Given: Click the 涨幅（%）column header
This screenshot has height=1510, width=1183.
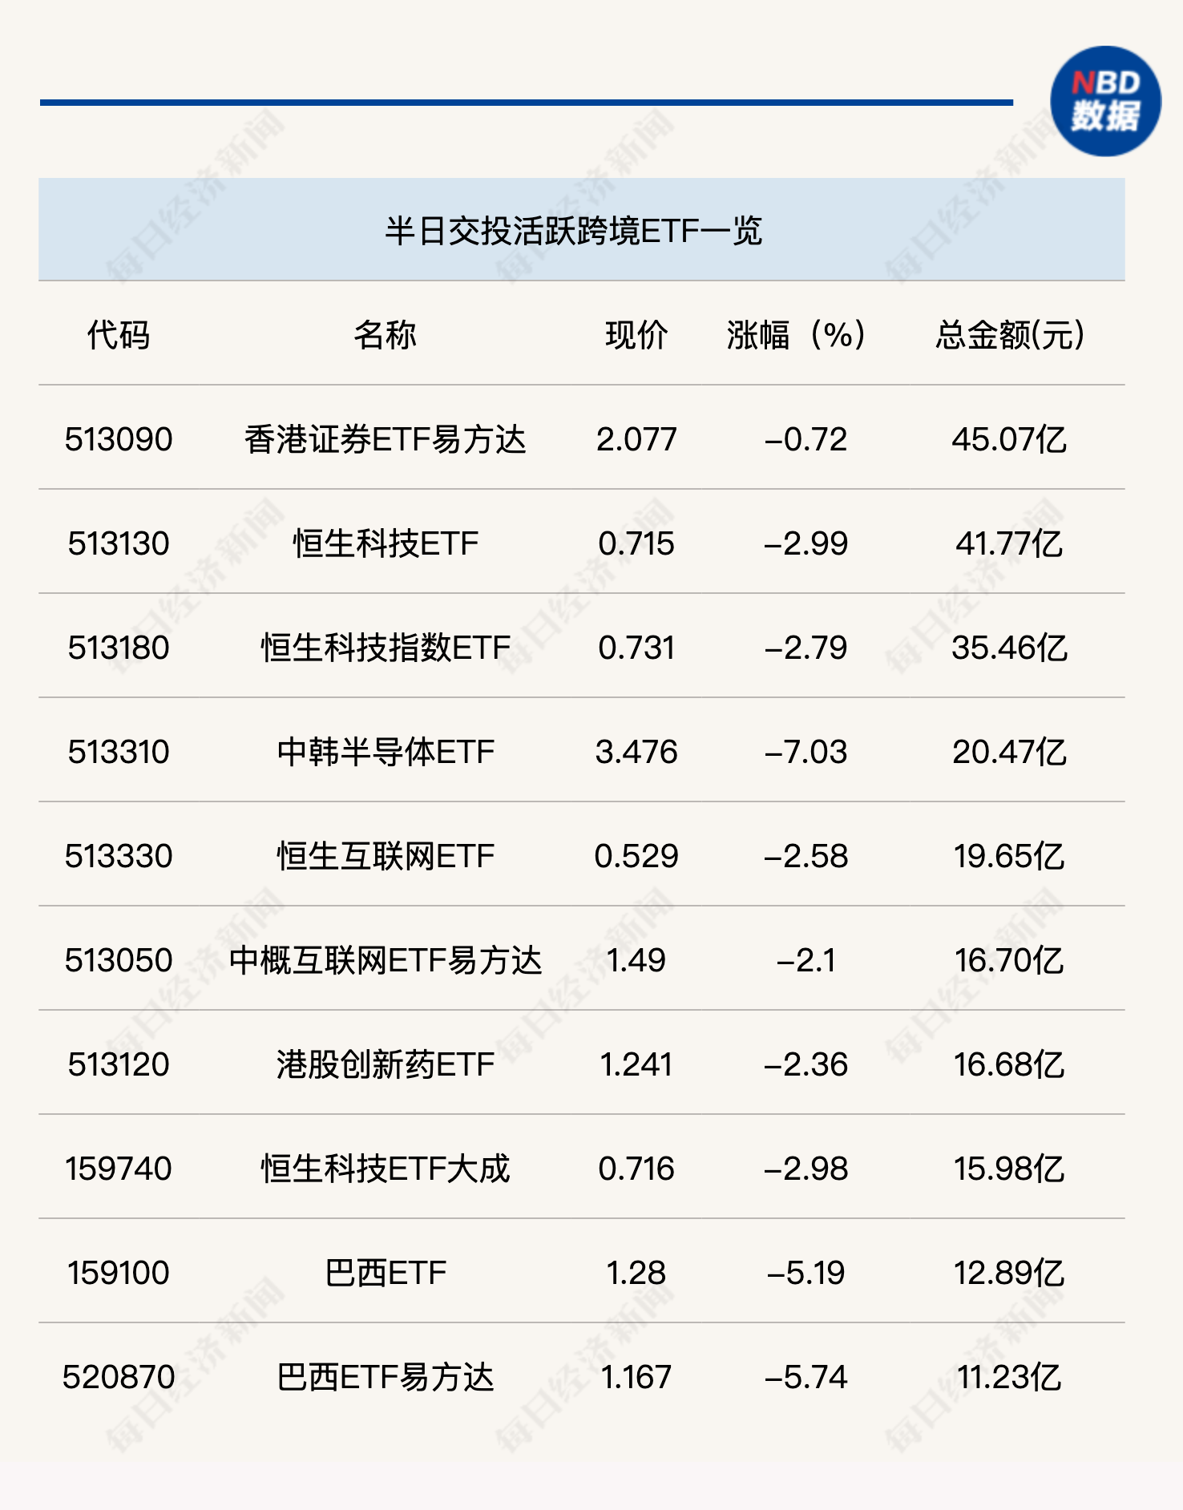Looking at the screenshot, I should (x=797, y=334).
